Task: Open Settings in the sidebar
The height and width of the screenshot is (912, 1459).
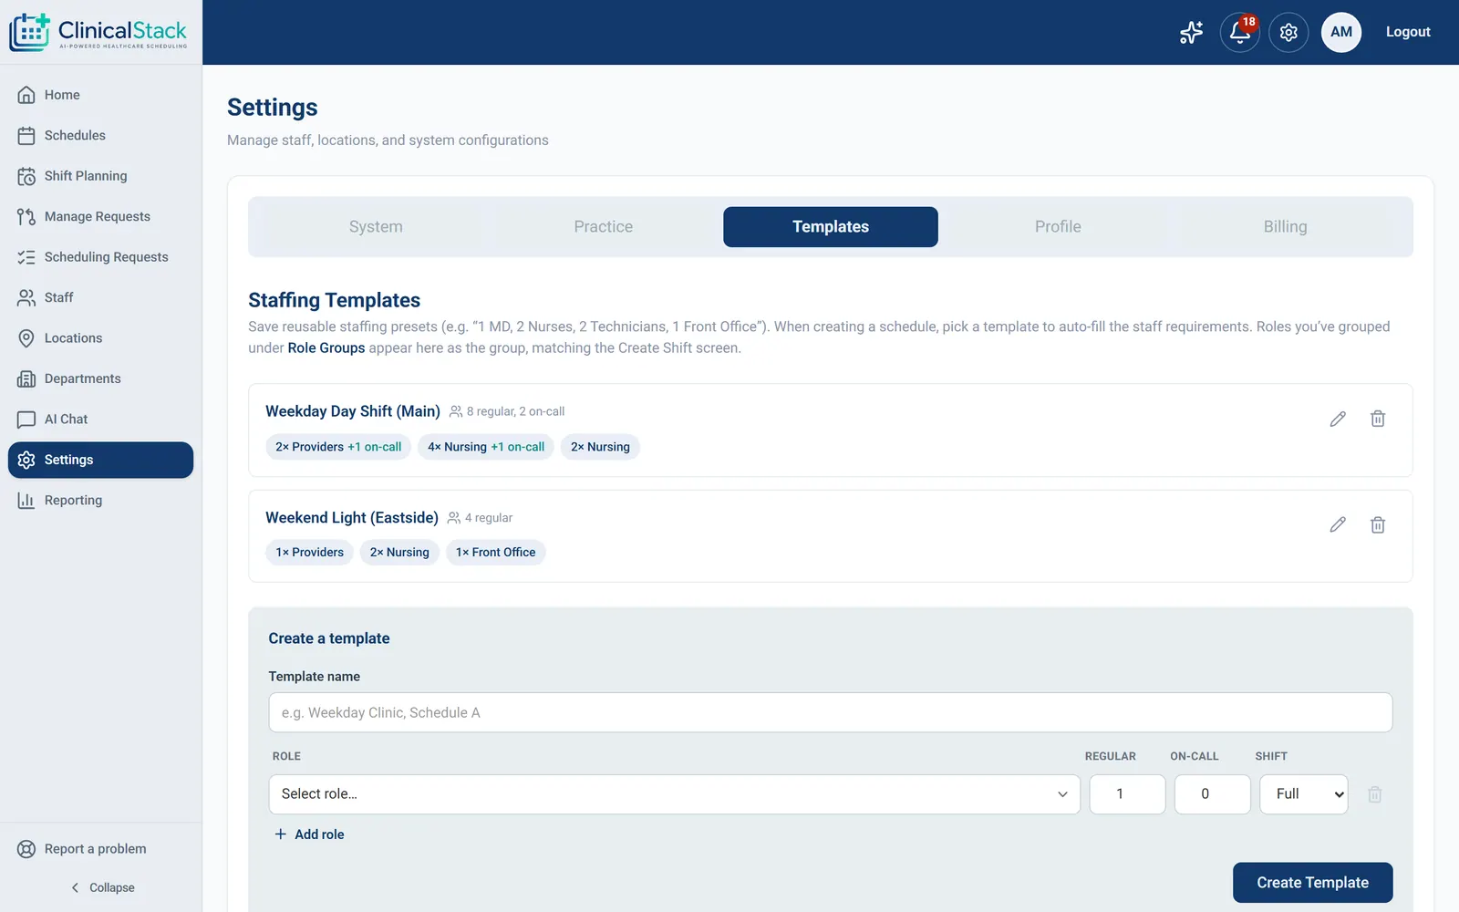Action: pyautogui.click(x=100, y=460)
